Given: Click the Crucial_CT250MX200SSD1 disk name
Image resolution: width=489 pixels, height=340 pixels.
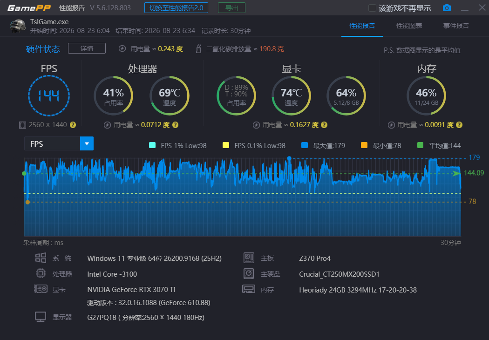Looking at the screenshot, I should tap(340, 274).
